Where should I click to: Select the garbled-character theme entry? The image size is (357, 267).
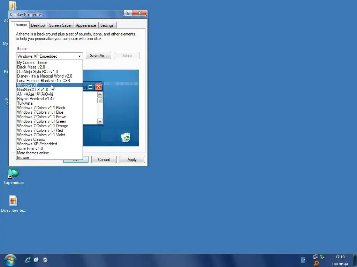pyautogui.click(x=50, y=94)
